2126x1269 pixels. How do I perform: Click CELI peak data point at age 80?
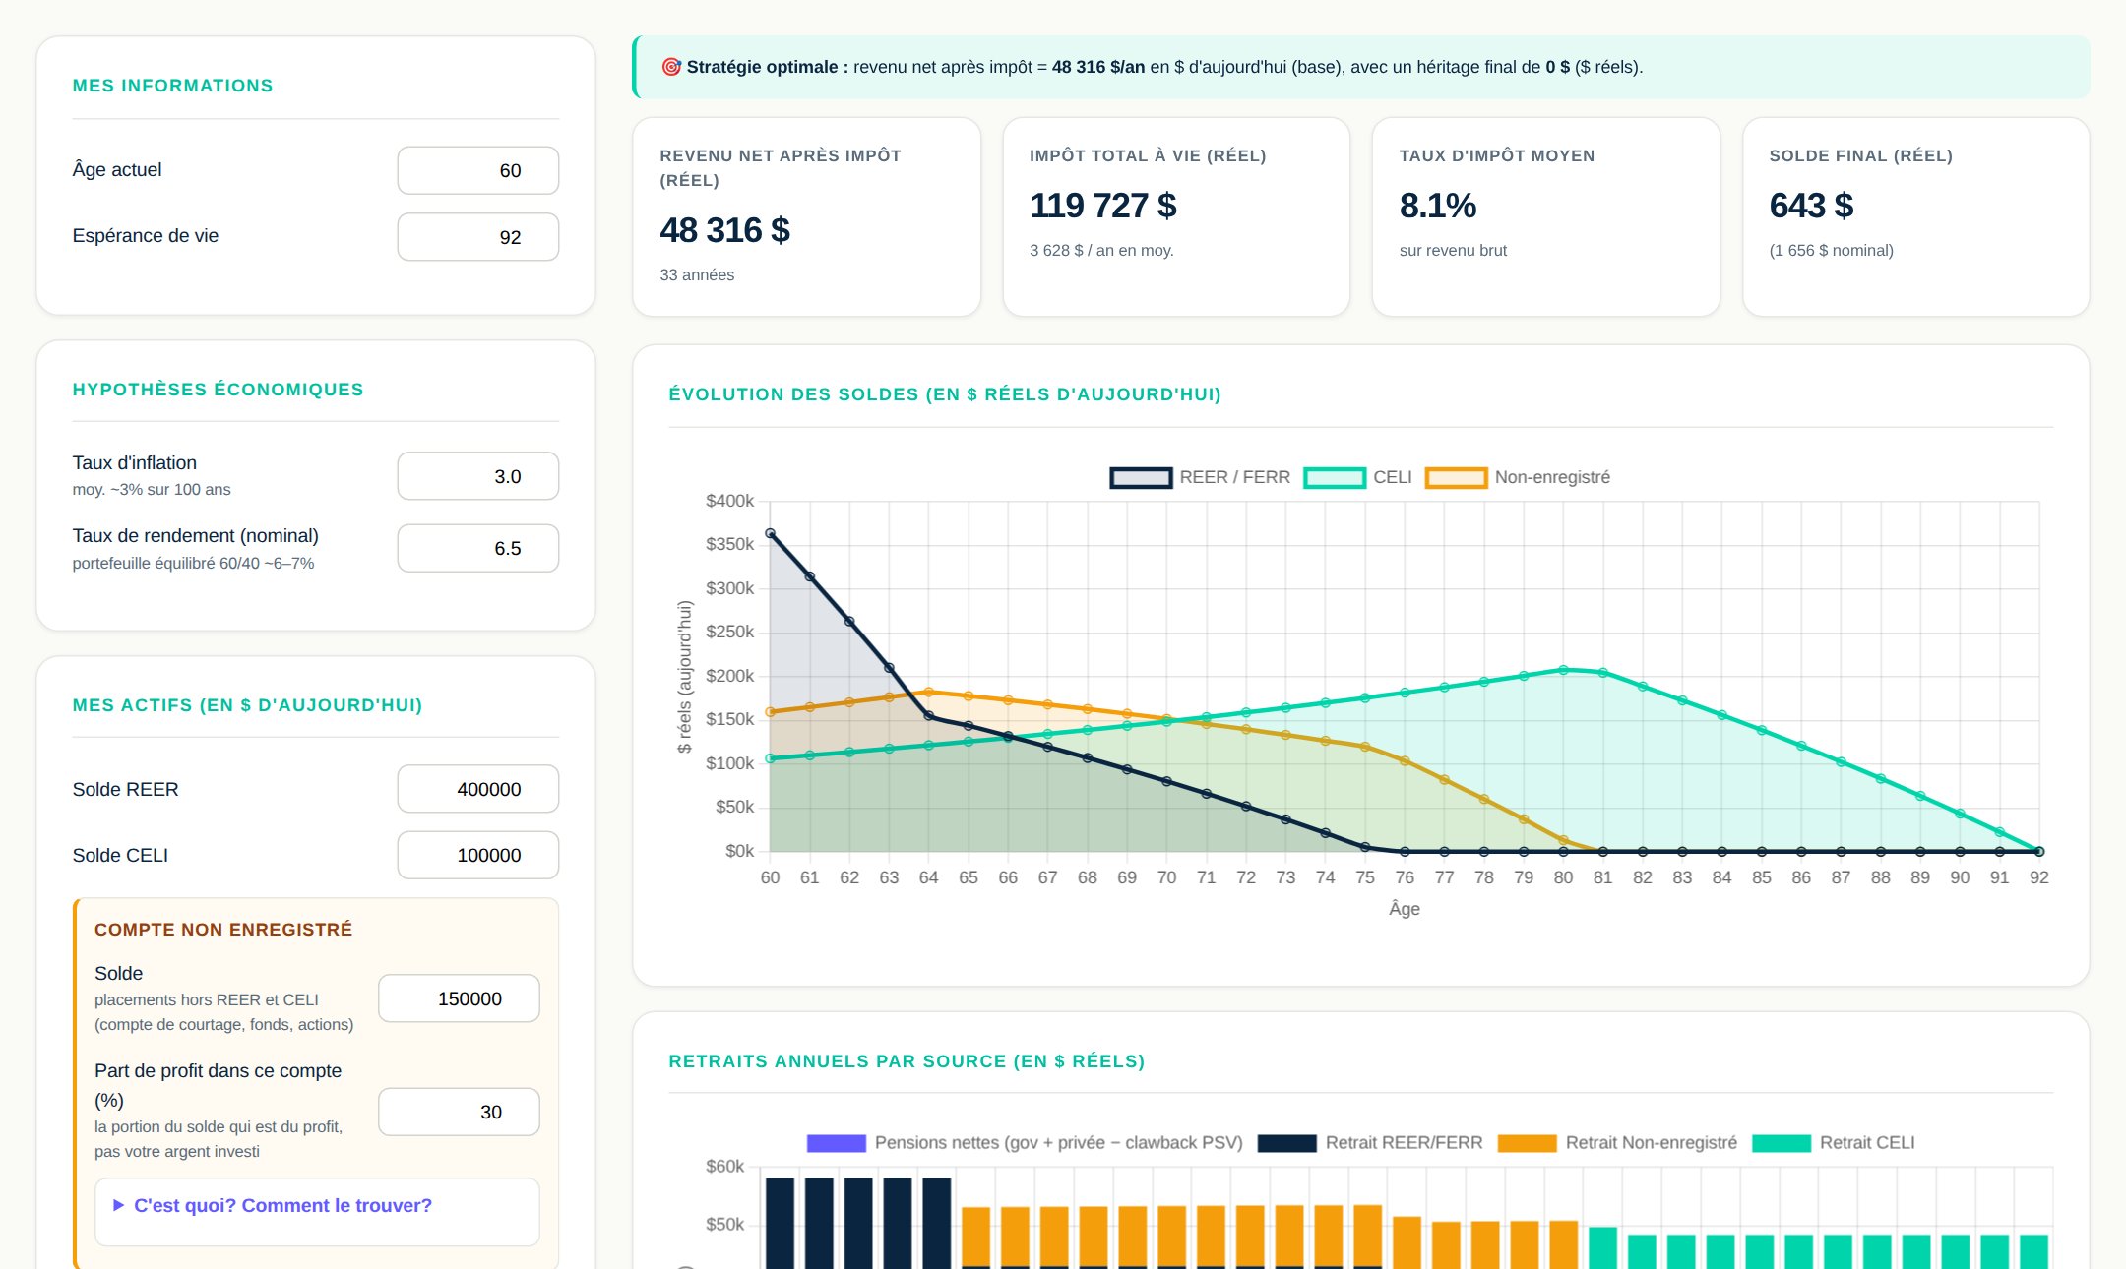tap(1563, 670)
